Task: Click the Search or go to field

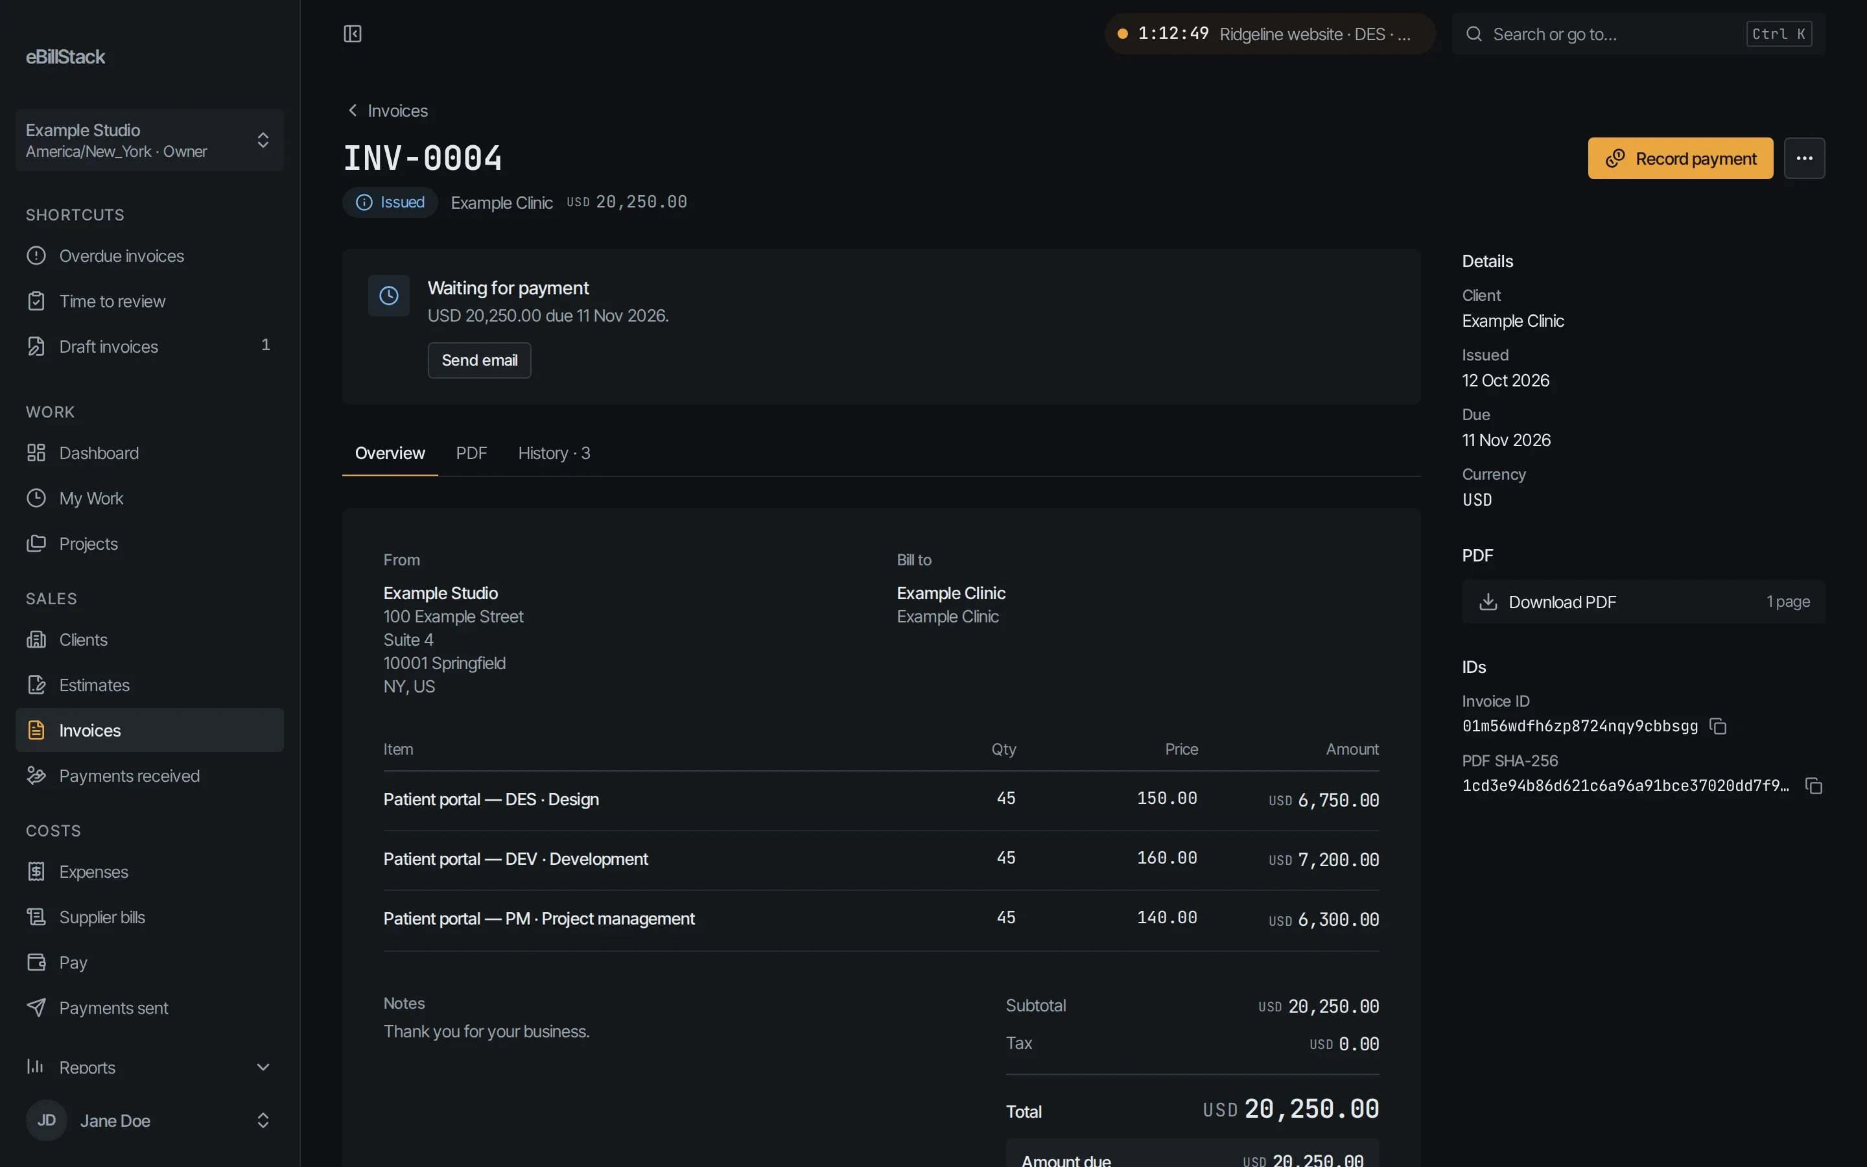Action: click(x=1639, y=34)
